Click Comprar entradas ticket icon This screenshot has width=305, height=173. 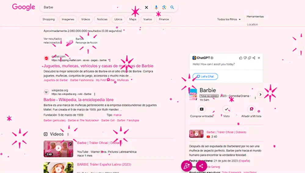coord(202,109)
